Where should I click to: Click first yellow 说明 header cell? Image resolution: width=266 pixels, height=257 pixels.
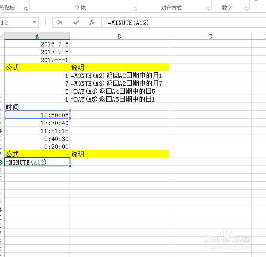pos(119,67)
